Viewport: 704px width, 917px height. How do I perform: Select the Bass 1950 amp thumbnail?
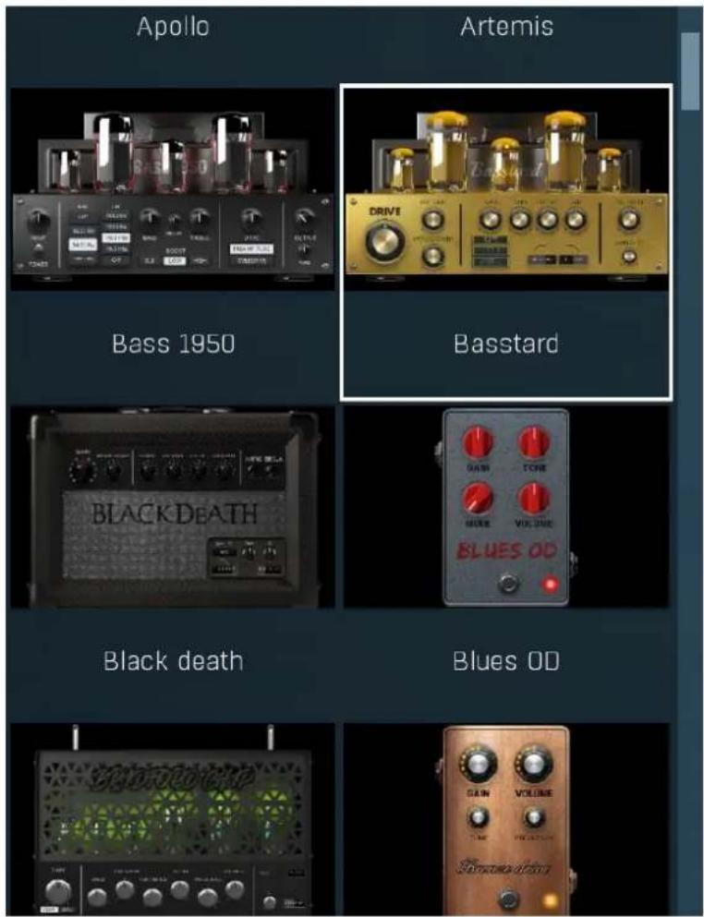point(173,189)
